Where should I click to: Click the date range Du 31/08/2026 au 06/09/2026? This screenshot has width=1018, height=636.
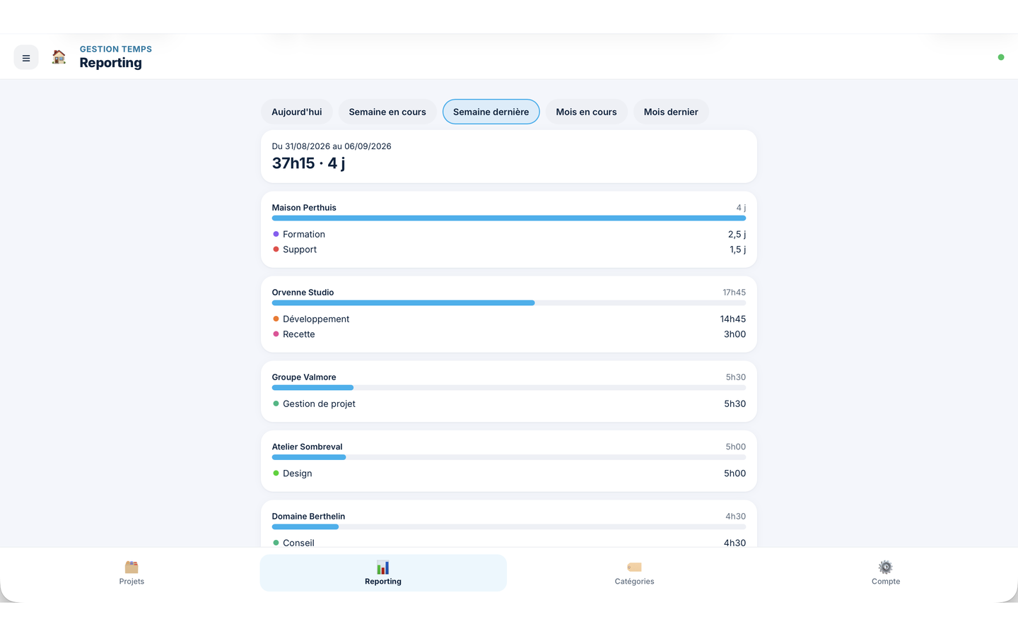(x=332, y=146)
